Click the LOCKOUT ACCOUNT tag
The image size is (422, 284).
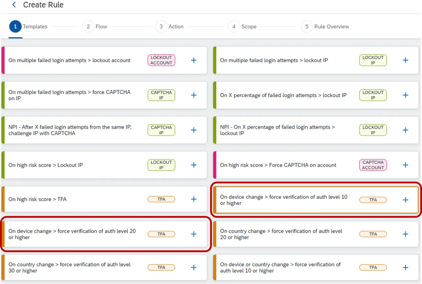[161, 60]
